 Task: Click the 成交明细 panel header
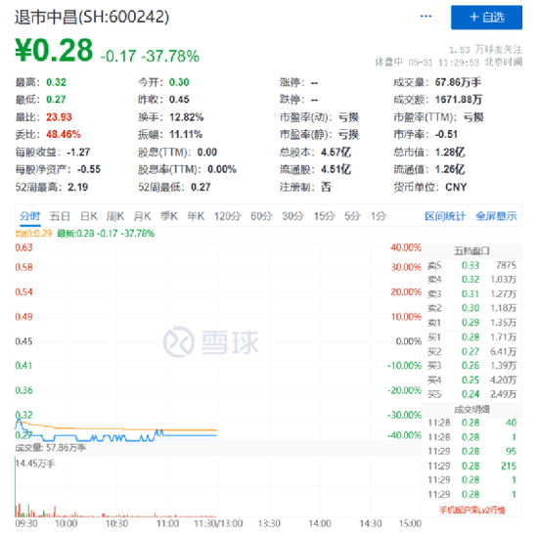point(471,410)
